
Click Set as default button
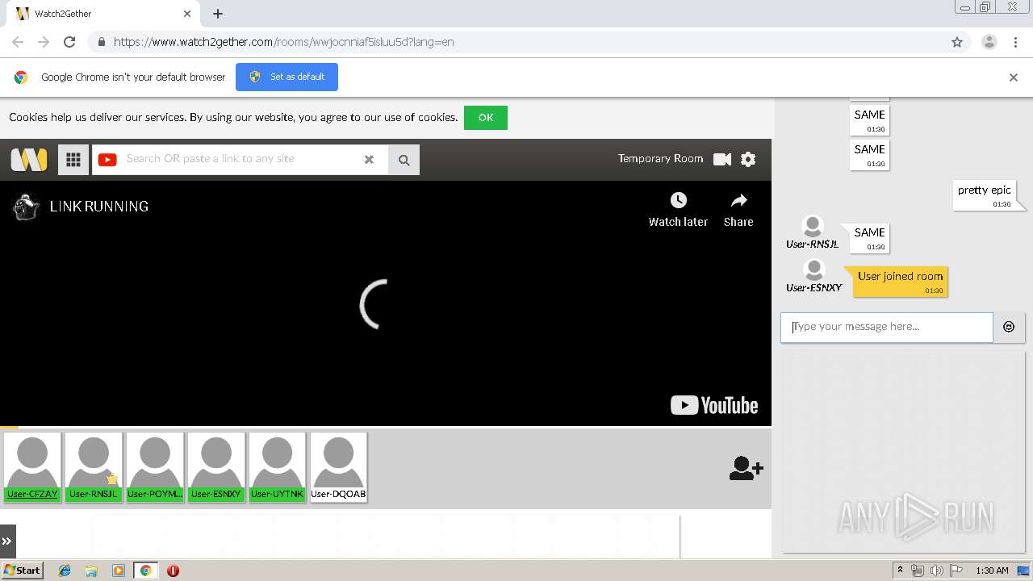[286, 77]
